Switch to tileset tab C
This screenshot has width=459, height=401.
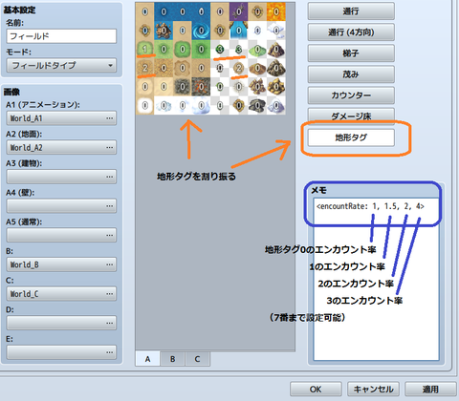pyautogui.click(x=197, y=359)
